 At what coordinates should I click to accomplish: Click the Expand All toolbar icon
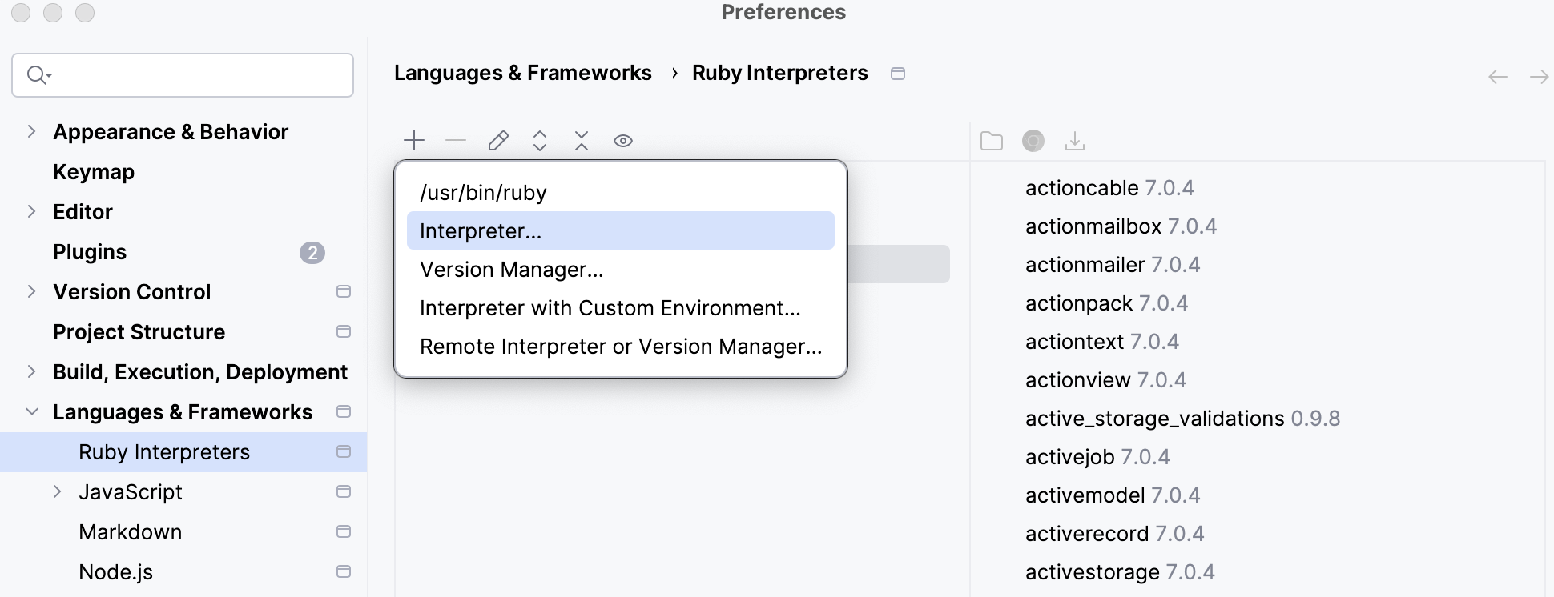[x=540, y=141]
